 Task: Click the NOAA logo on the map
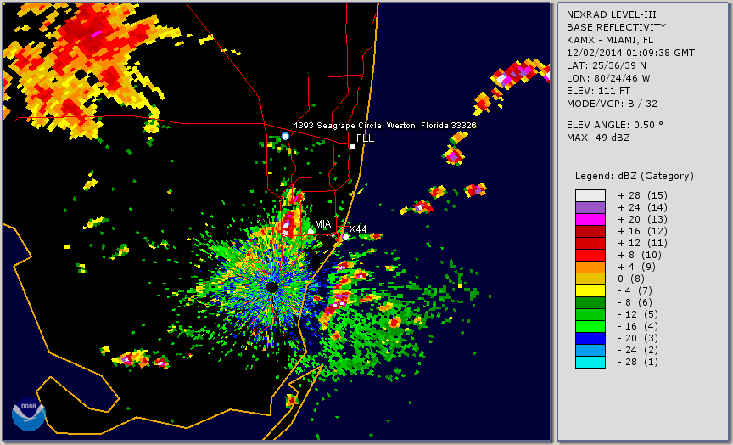coord(29,414)
